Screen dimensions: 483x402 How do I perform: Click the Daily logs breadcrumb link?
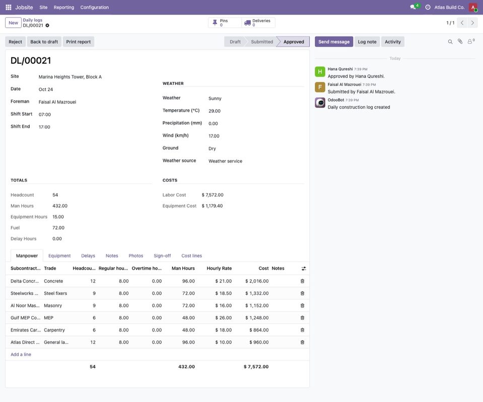pyautogui.click(x=32, y=20)
